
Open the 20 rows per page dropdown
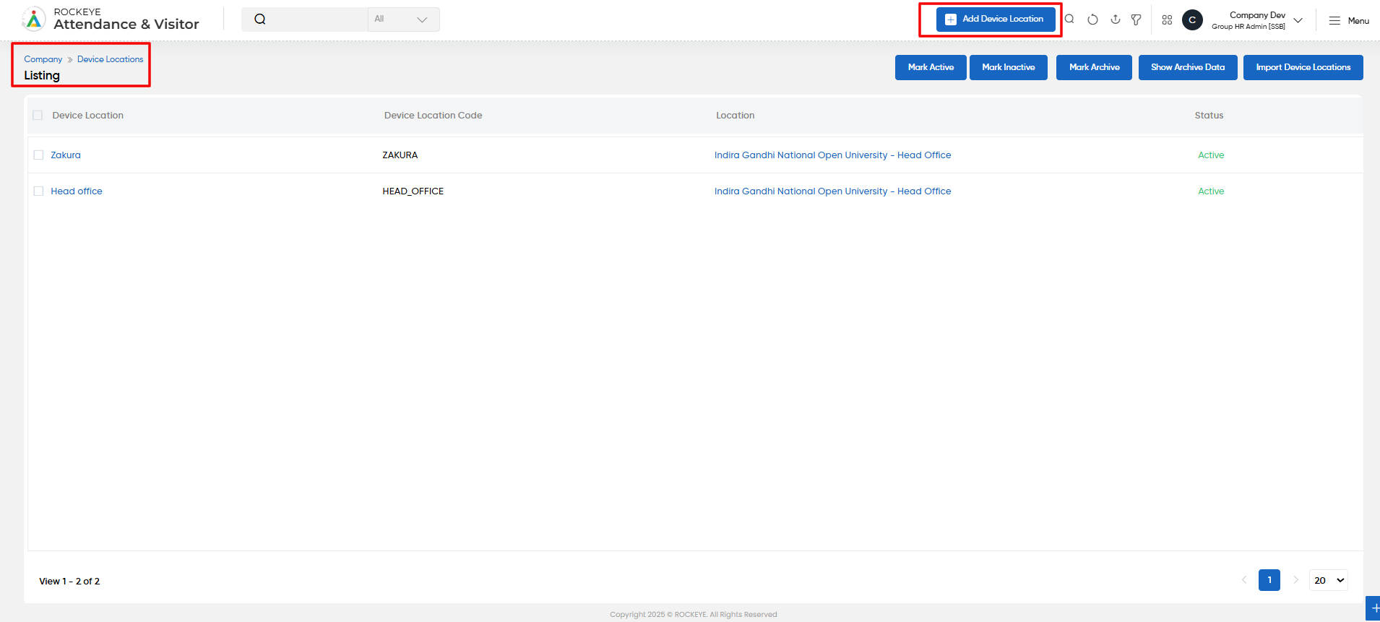click(1329, 580)
